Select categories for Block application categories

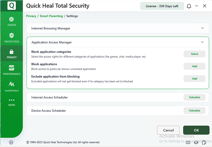(x=194, y=54)
